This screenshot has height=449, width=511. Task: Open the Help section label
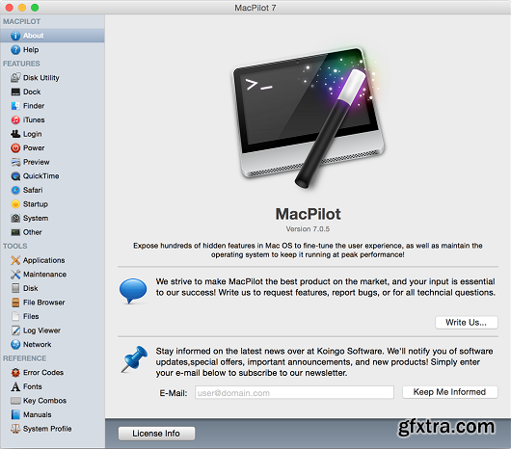[x=31, y=50]
